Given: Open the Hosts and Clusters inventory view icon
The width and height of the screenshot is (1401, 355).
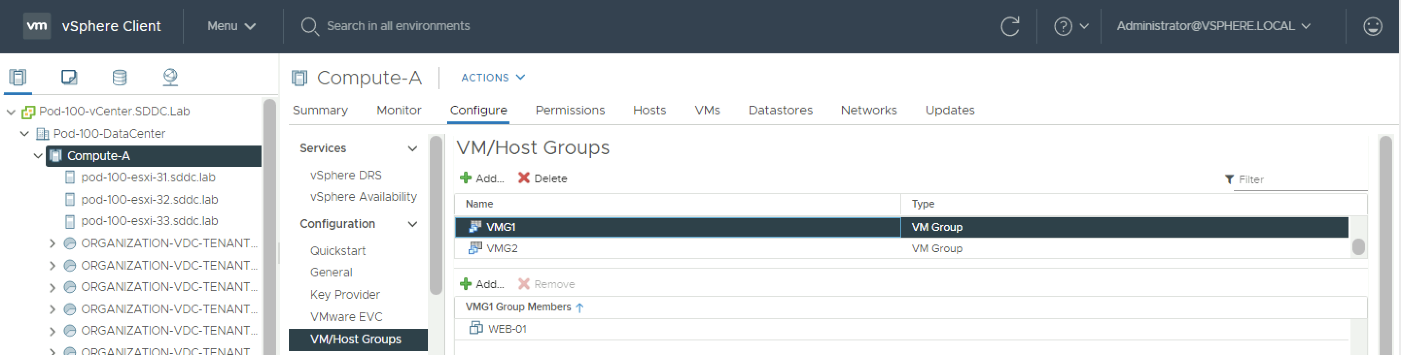Looking at the screenshot, I should (18, 77).
